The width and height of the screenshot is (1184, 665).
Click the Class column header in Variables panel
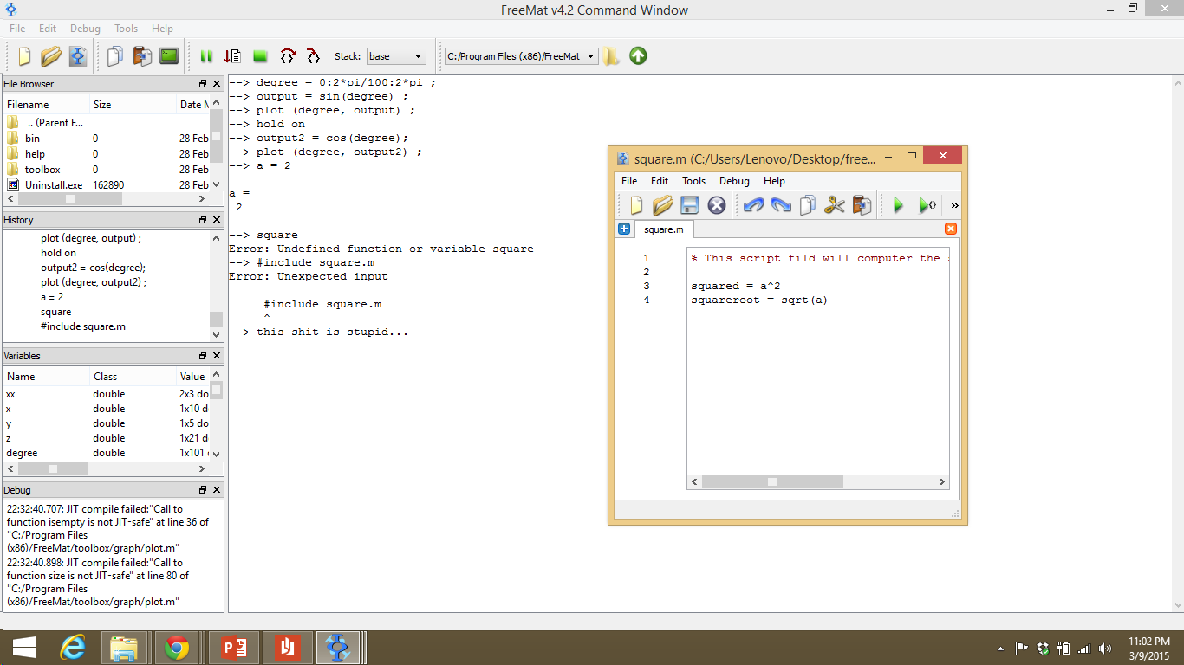tap(133, 377)
